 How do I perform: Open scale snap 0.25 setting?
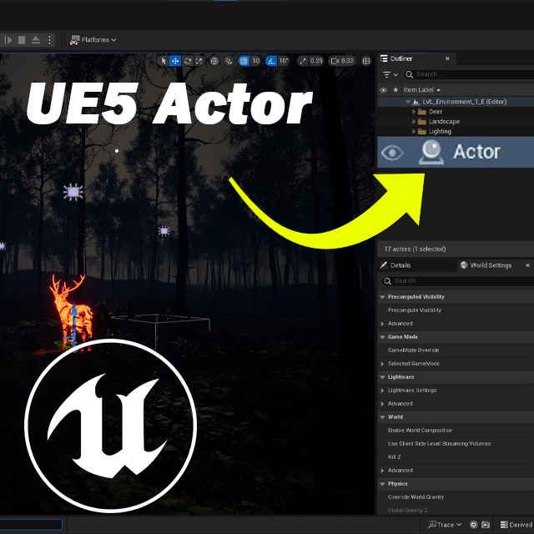point(310,61)
